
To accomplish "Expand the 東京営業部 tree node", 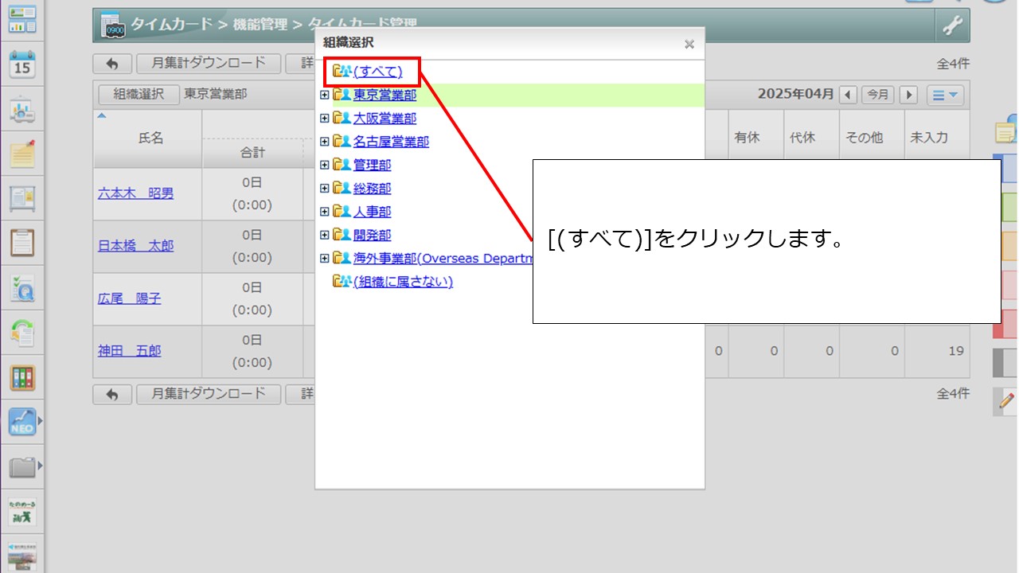I will pyautogui.click(x=324, y=95).
